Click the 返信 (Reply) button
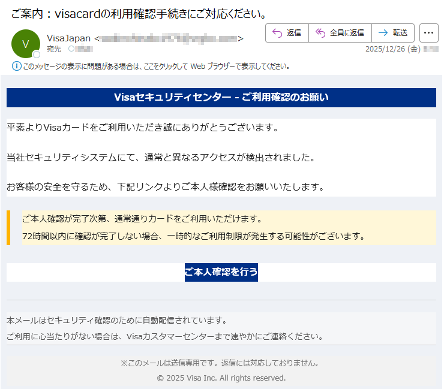This screenshot has height=389, width=444. 287,33
